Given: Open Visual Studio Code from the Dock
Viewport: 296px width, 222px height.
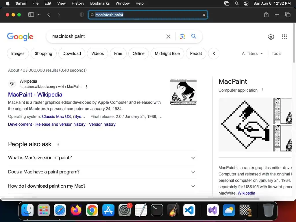Looking at the screenshot, I should point(189,210).
